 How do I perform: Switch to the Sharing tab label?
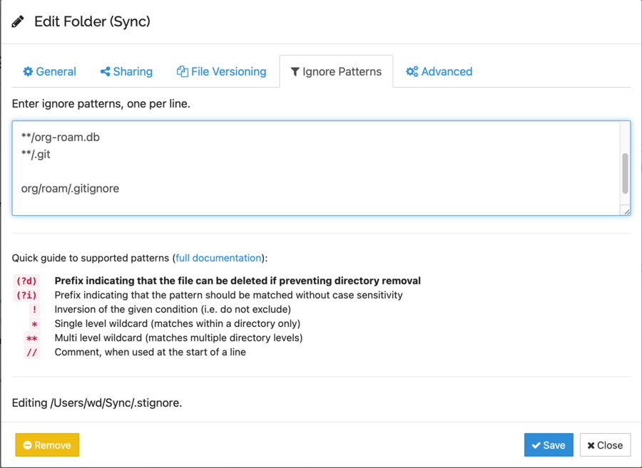tap(133, 72)
